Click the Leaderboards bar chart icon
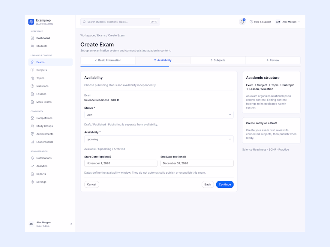The image size is (330, 247). (32, 142)
